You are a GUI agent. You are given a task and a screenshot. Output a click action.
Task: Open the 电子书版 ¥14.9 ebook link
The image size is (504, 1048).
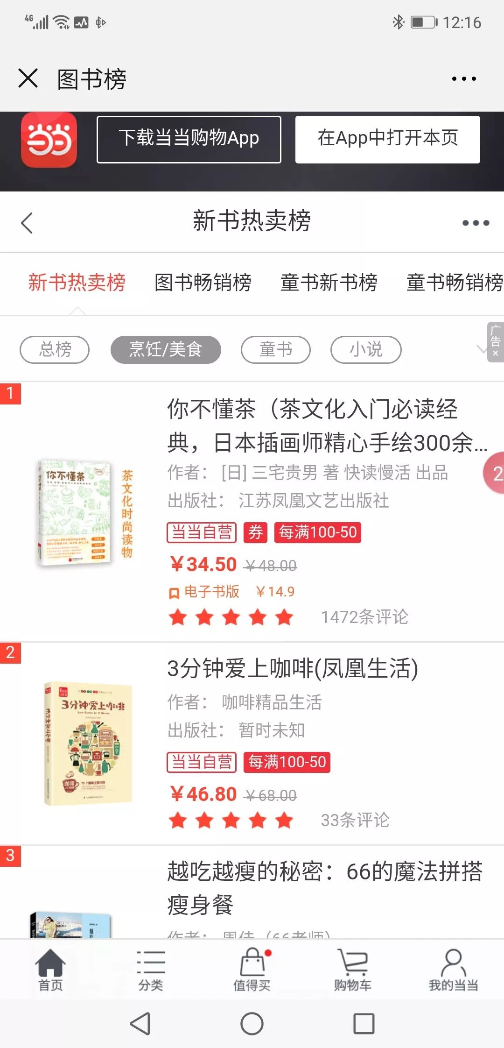coord(231,592)
